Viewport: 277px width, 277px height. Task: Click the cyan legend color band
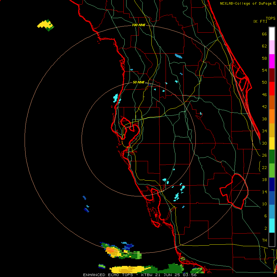(x=272, y=226)
